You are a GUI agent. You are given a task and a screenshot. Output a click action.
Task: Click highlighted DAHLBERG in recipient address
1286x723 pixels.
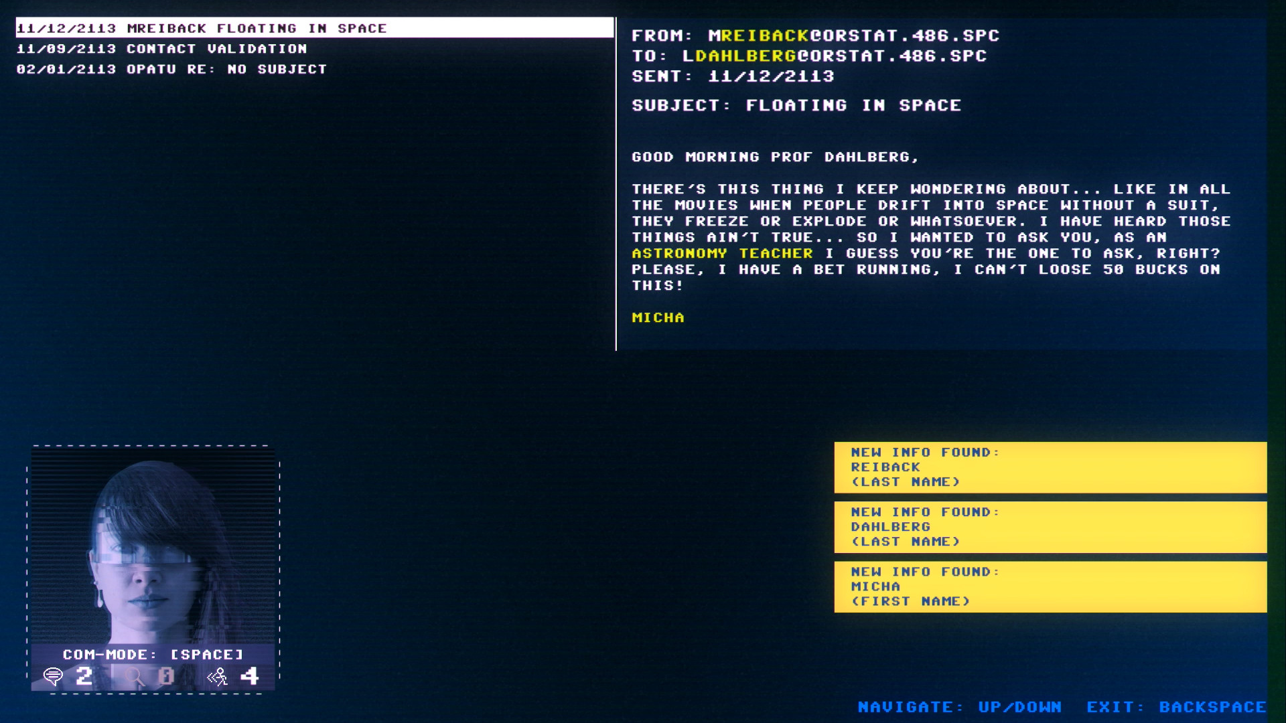point(745,56)
